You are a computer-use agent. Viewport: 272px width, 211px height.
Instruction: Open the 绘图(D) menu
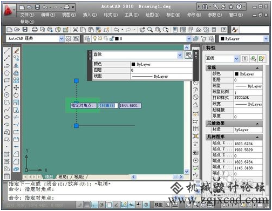tap(152, 15)
